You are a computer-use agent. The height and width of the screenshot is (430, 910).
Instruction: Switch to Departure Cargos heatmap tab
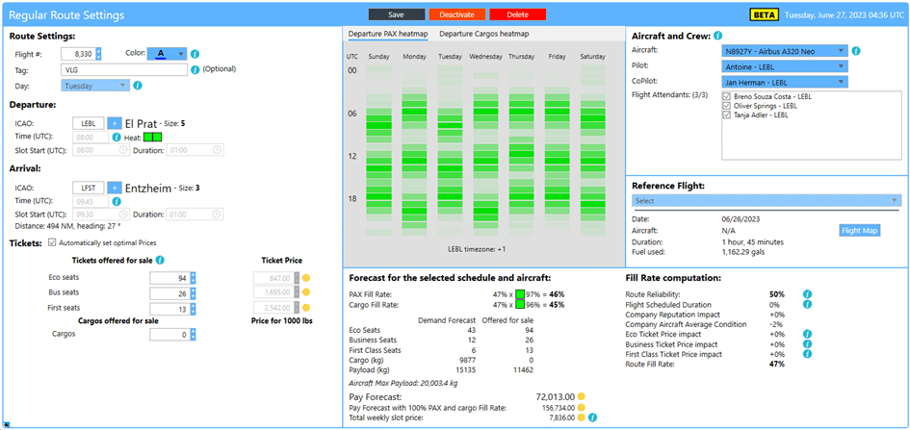click(483, 34)
